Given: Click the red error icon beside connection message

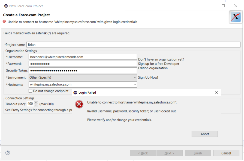Looking at the screenshot, I should coord(4,22).
